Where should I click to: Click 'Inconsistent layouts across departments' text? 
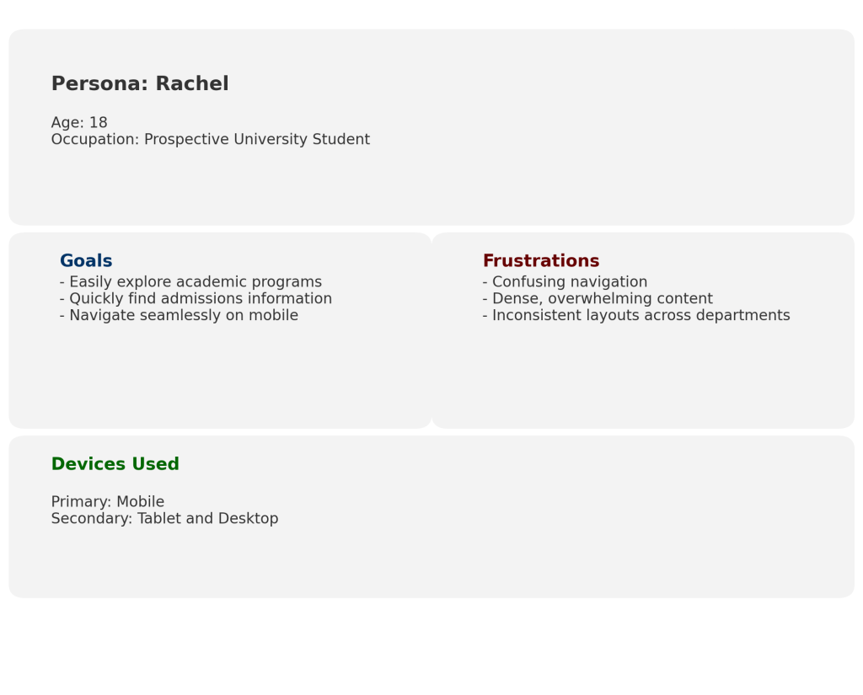point(636,316)
